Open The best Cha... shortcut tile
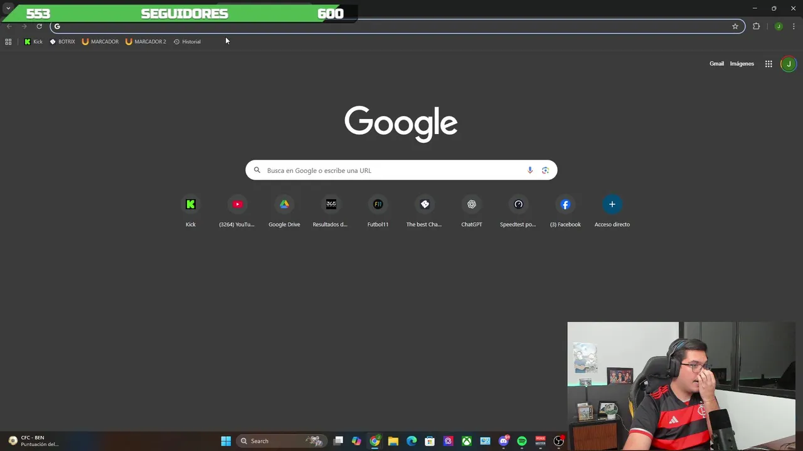The width and height of the screenshot is (803, 451). point(425,212)
